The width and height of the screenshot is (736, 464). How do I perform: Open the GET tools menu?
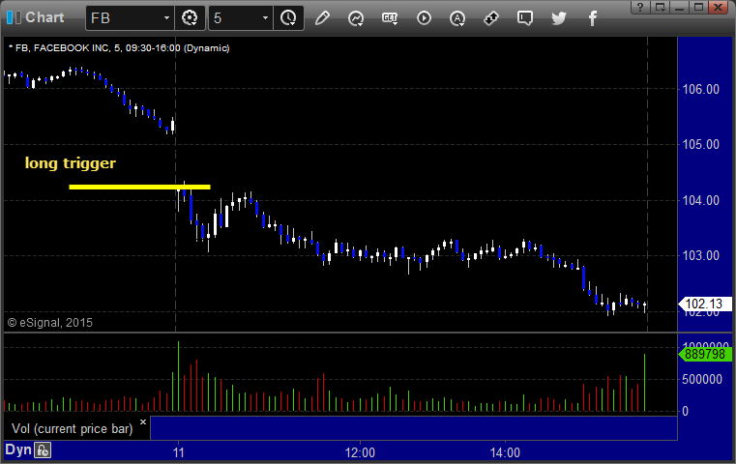[x=390, y=18]
